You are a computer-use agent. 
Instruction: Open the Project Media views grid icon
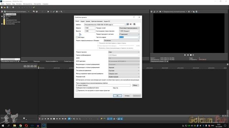(x=57, y=12)
